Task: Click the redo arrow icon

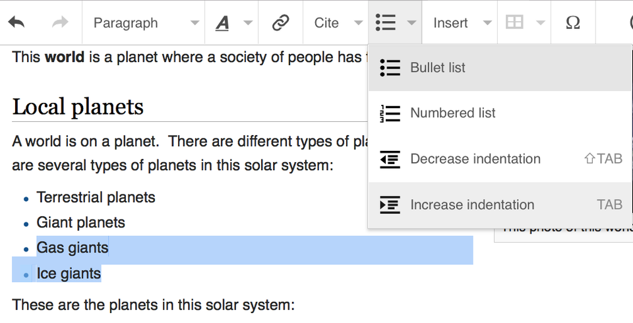Action: click(x=60, y=22)
